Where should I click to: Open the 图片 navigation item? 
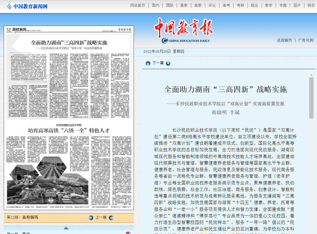coord(297,5)
